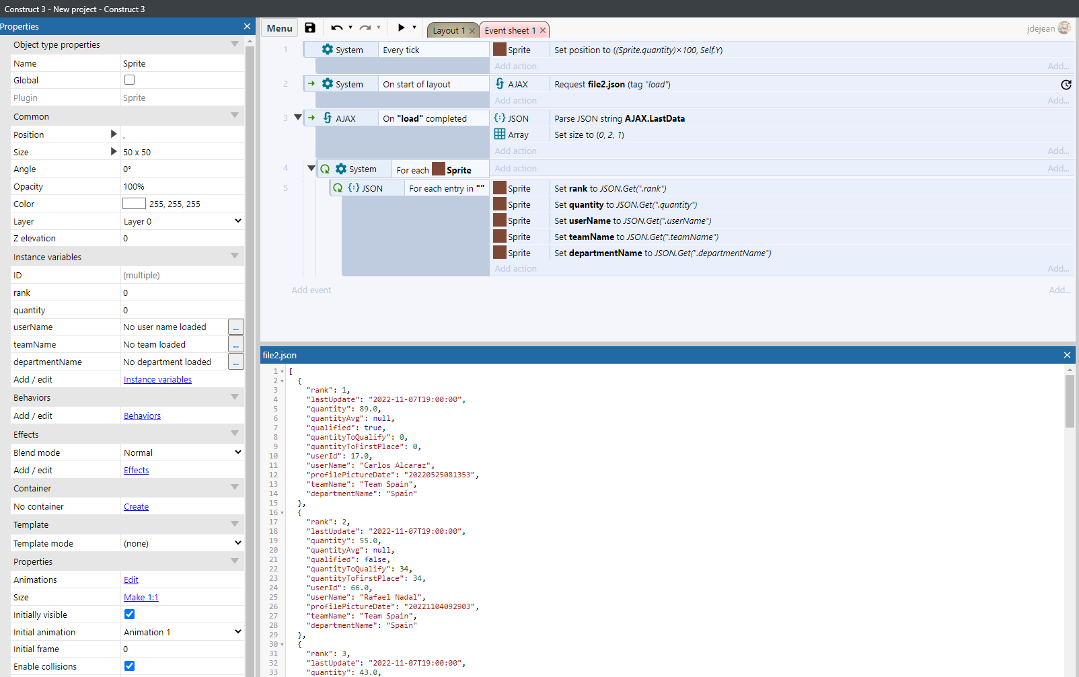The width and height of the screenshot is (1079, 677).
Task: Click the user avatar next to jdejean
Action: 1064,28
